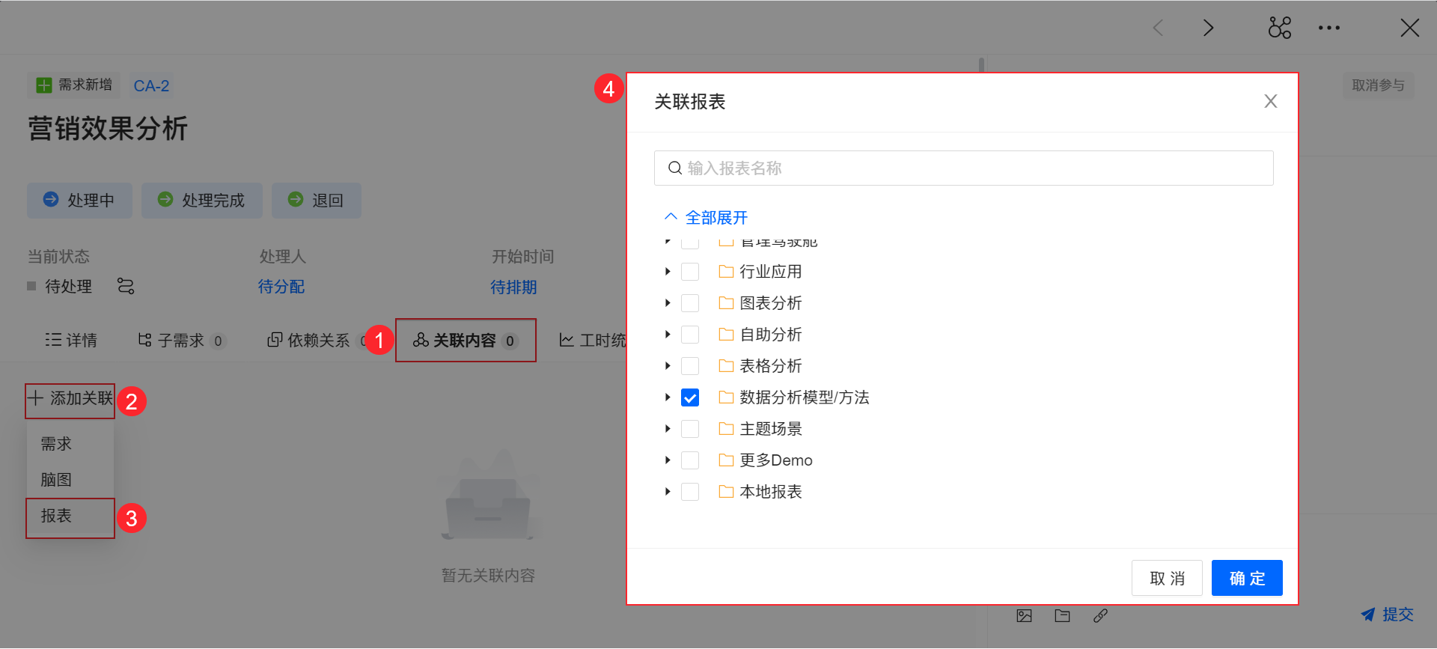Switch to the 子需求 tab
1437x649 pixels.
182,341
